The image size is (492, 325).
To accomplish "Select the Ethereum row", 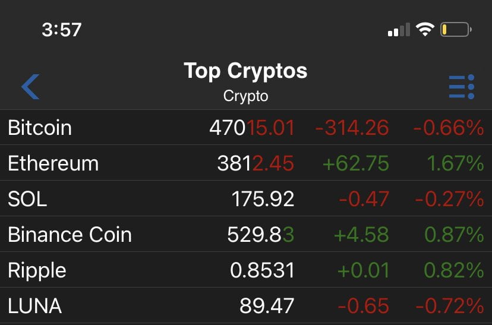I will pos(53,163).
